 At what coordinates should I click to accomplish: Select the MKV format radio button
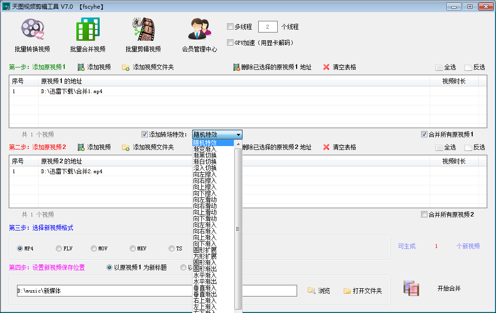point(133,248)
